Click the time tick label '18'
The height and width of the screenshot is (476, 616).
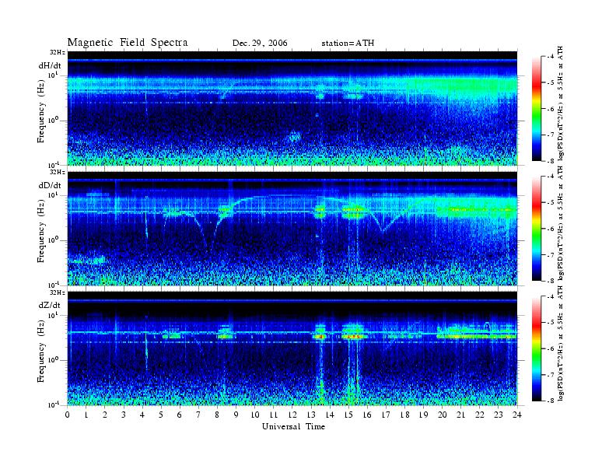[x=404, y=415]
